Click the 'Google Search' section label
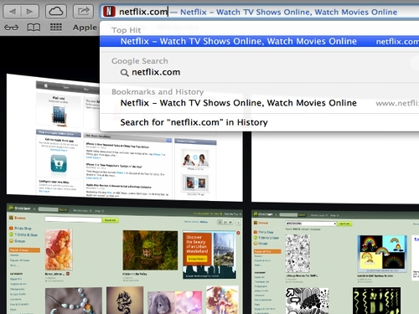 pyautogui.click(x=140, y=61)
